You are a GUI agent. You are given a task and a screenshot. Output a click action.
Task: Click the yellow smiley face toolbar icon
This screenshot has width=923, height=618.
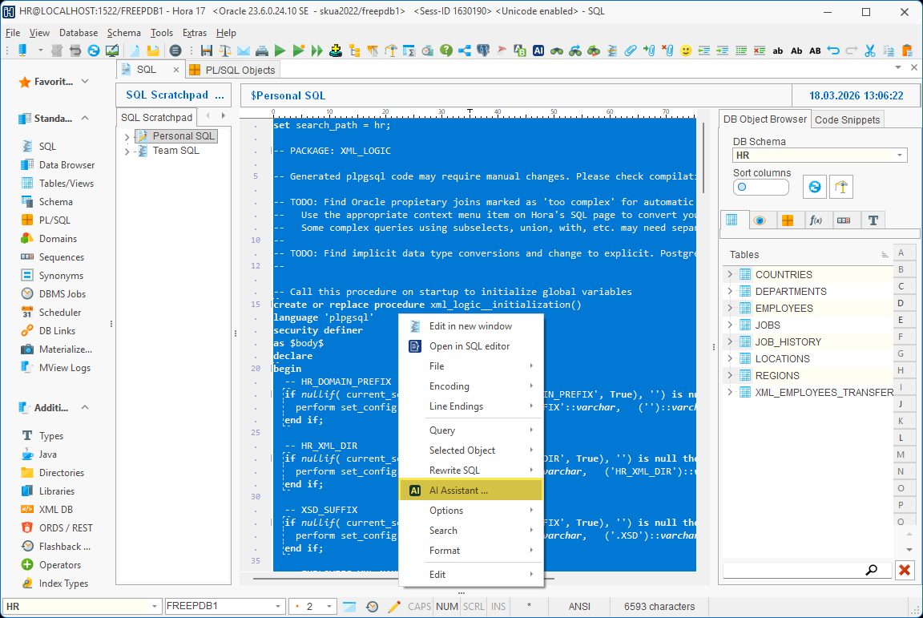686,50
